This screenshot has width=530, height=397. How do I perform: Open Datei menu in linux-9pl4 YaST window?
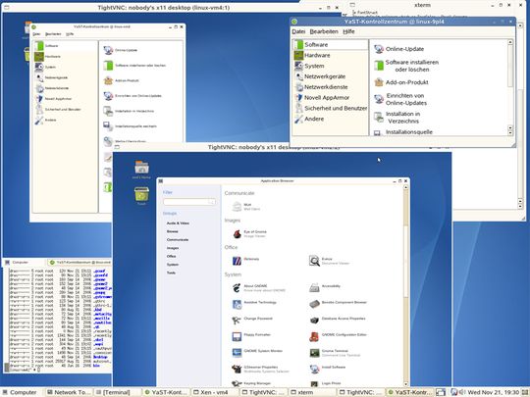pyautogui.click(x=298, y=31)
